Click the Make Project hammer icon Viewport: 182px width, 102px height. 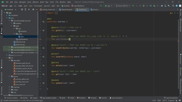point(101,6)
